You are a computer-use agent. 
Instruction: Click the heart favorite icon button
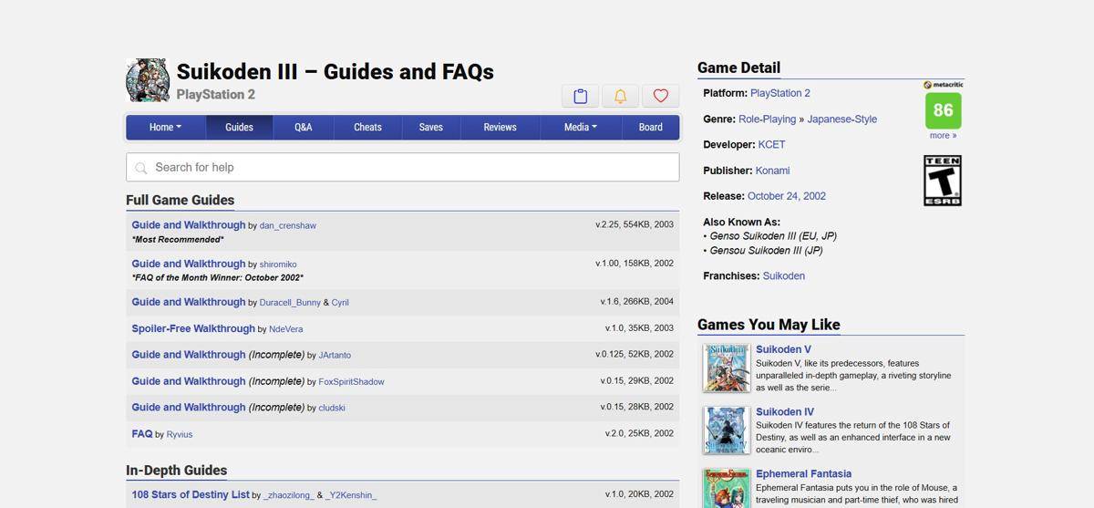661,96
